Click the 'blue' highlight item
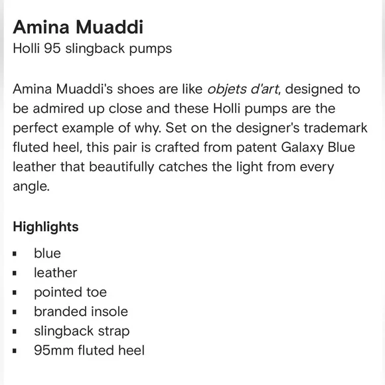Image resolution: width=385 pixels, height=385 pixels. (x=47, y=253)
